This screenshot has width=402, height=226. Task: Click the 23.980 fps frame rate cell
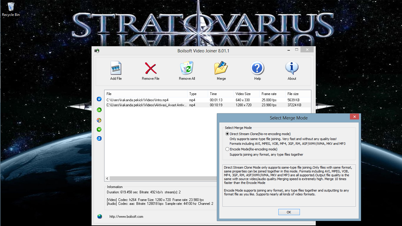pos(269,105)
